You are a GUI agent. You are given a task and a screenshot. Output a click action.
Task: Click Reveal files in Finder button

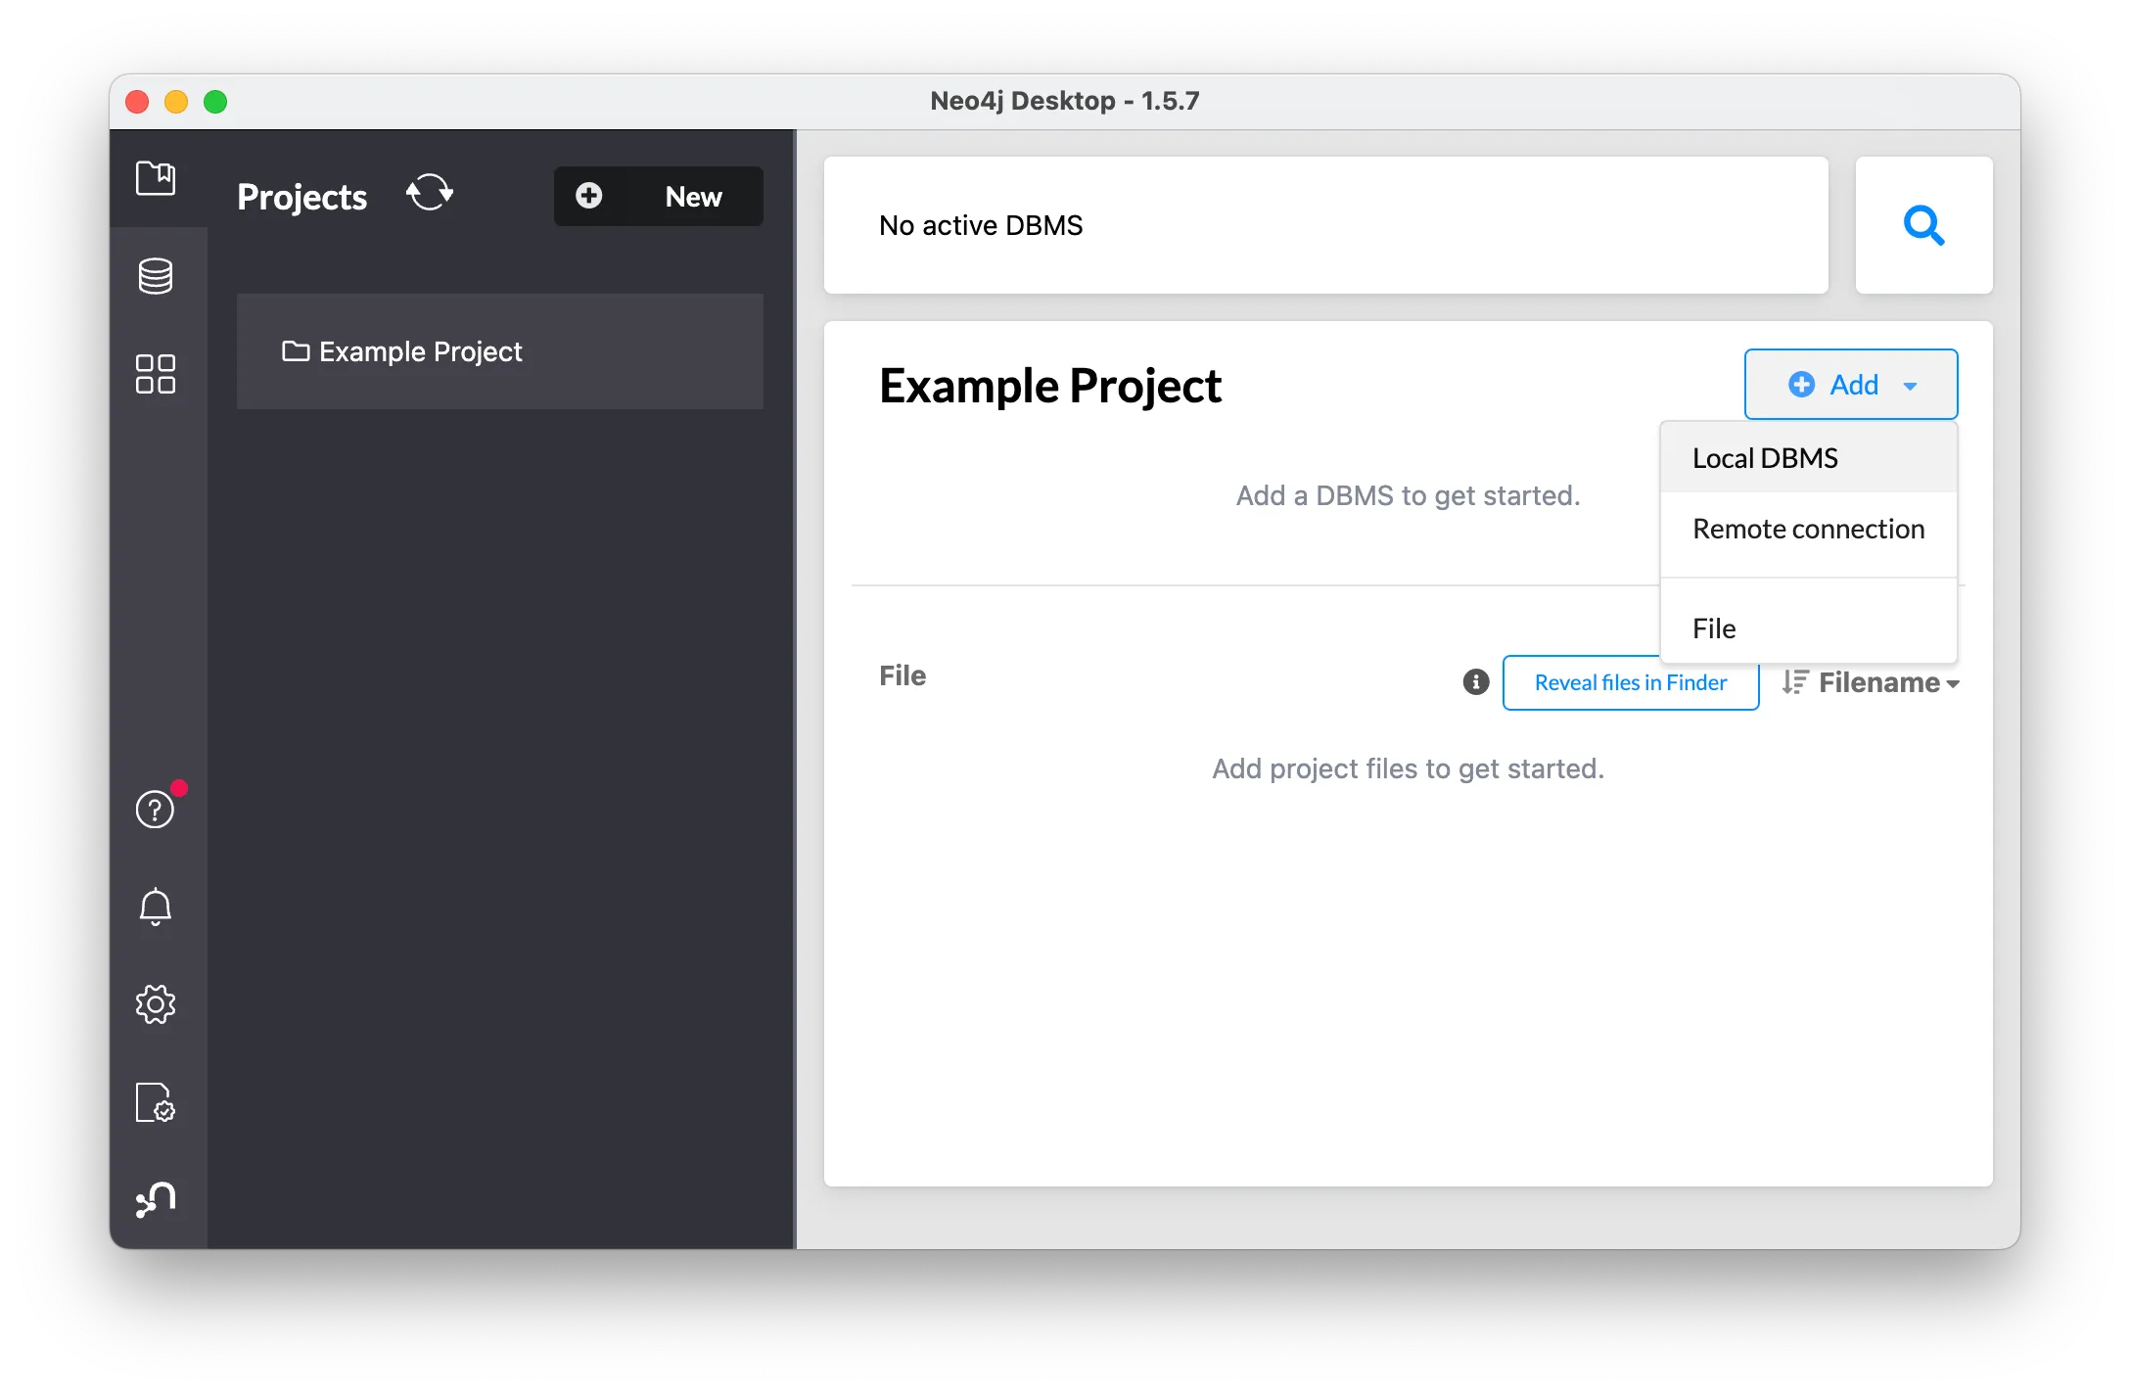pyautogui.click(x=1631, y=682)
